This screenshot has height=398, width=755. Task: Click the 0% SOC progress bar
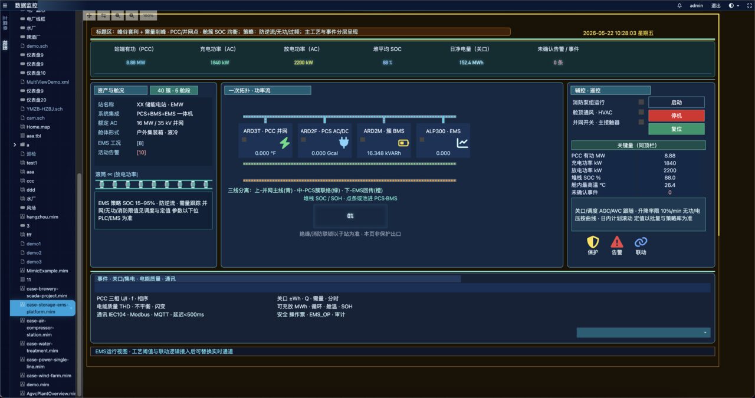350,216
